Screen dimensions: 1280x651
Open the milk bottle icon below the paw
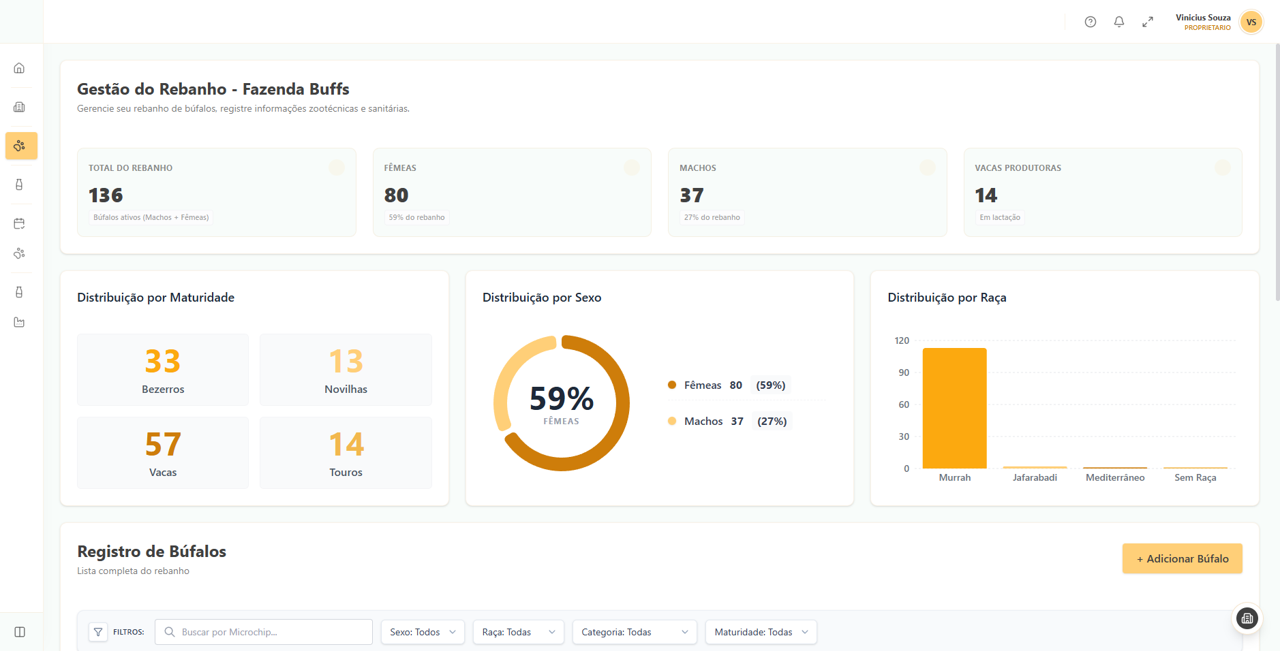click(x=20, y=184)
